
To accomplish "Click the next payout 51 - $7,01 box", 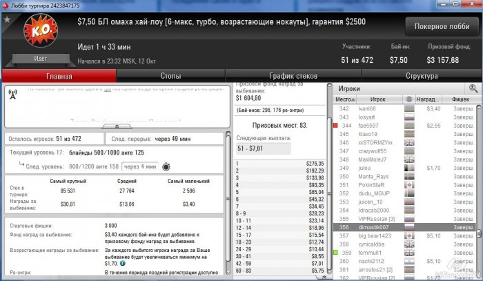I will pos(264,148).
